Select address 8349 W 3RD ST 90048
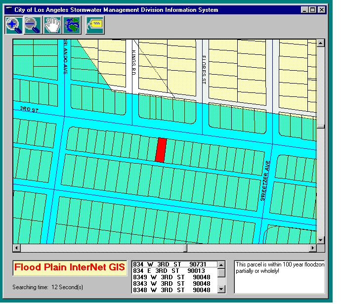Image resolution: width=341 pixels, height=304 pixels. coord(174,277)
